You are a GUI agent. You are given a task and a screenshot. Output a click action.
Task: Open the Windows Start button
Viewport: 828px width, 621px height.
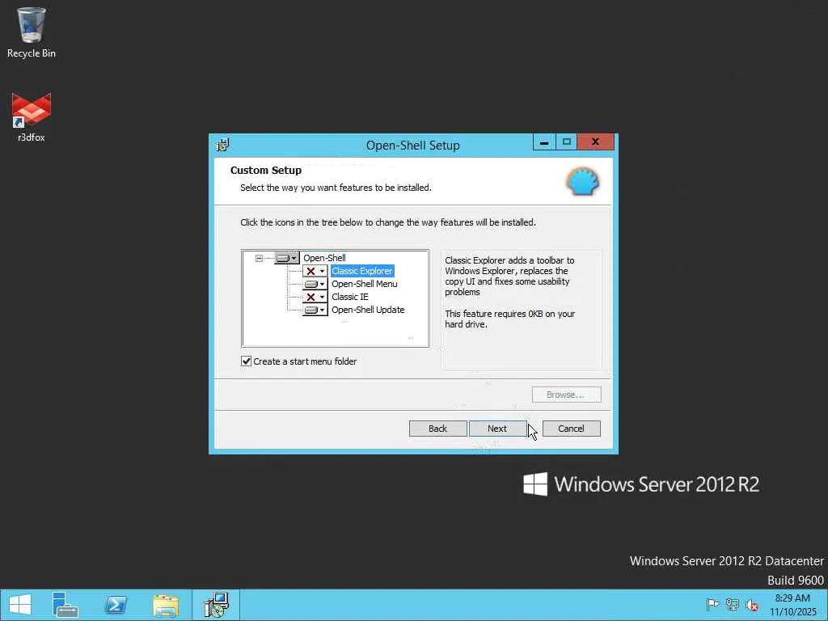click(20, 605)
